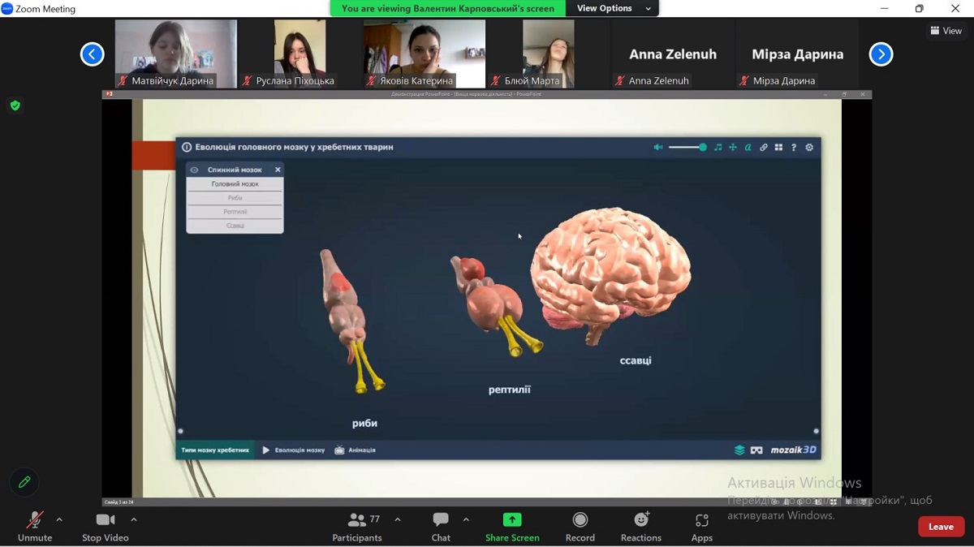974x547 pixels.
Task: Click the green annotate pencil icon
Action: click(24, 482)
